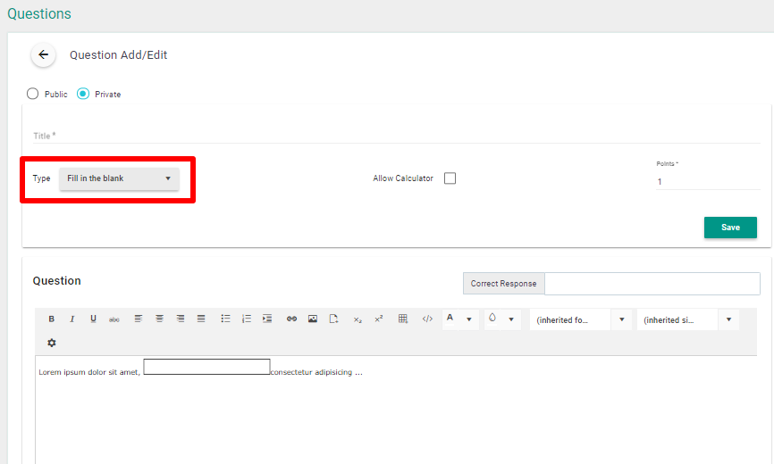Click the insert file icon

coord(333,319)
